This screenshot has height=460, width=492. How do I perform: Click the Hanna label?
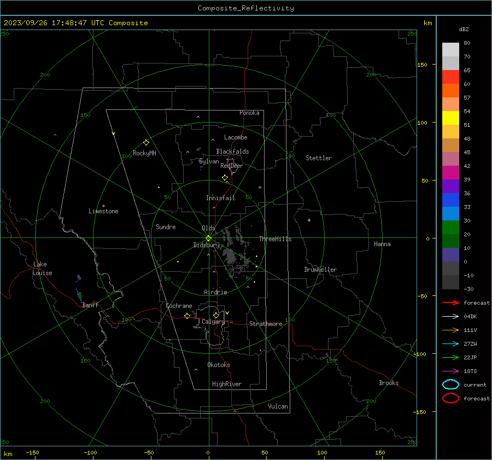[382, 244]
